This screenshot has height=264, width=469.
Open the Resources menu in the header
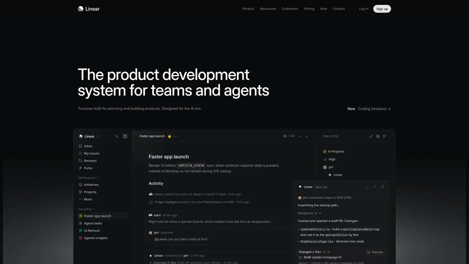click(x=268, y=9)
